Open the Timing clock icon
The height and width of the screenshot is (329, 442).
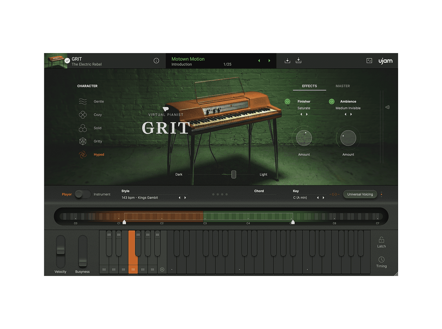pos(381,260)
